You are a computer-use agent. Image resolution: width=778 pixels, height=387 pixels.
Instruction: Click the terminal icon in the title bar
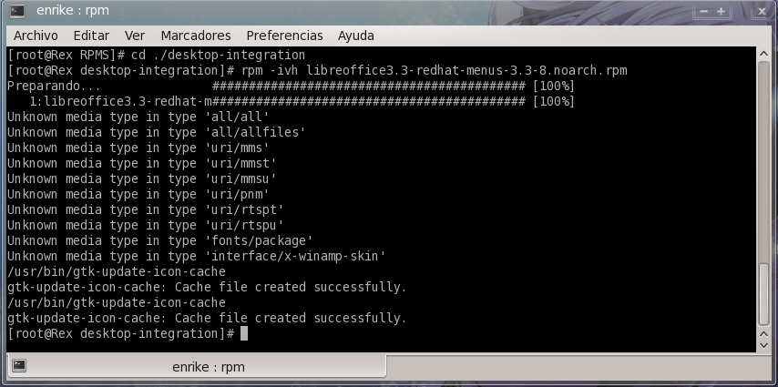coord(17,10)
